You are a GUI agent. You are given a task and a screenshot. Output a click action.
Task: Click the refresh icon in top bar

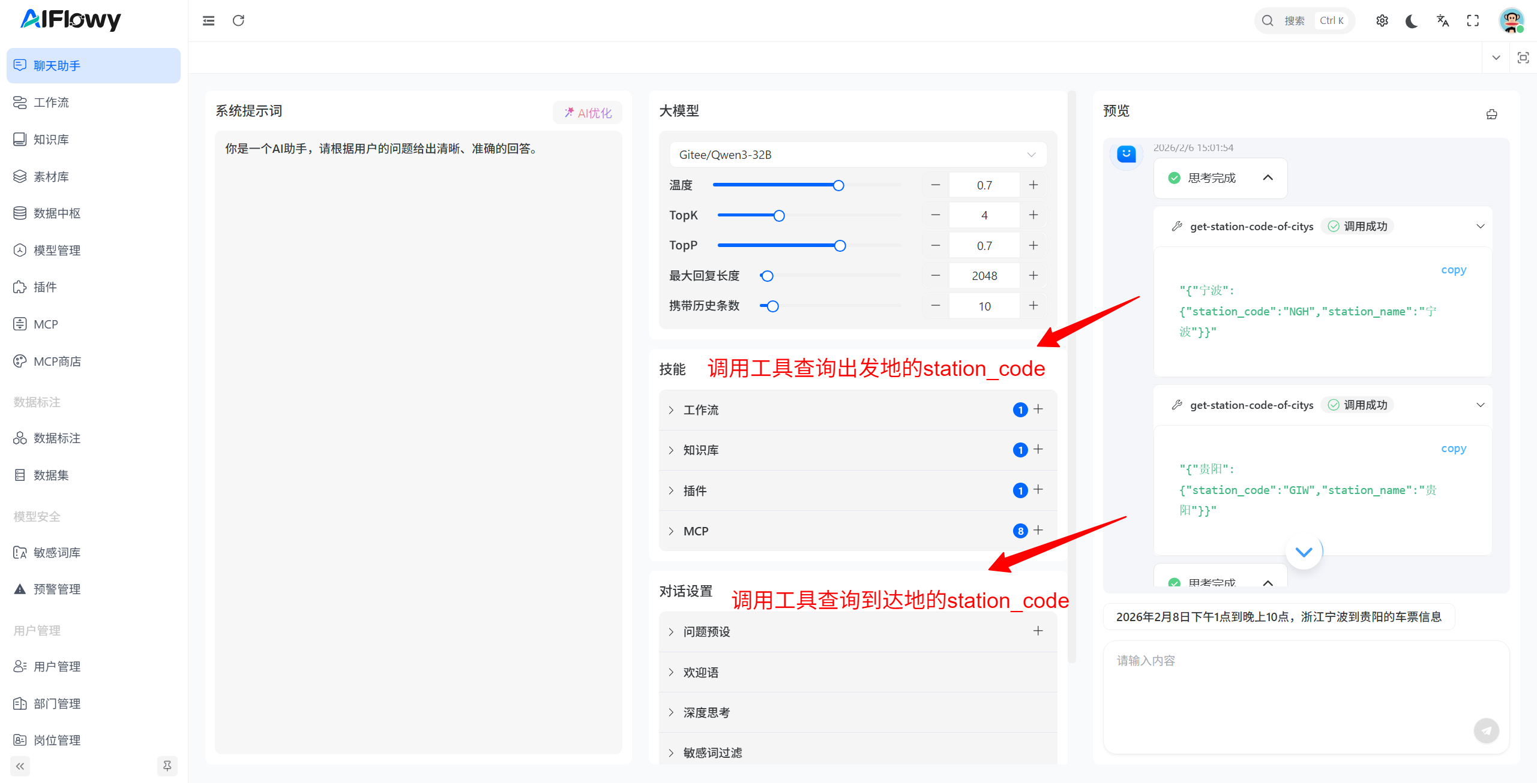tap(238, 20)
